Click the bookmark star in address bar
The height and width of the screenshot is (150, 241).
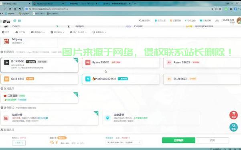pos(220,9)
